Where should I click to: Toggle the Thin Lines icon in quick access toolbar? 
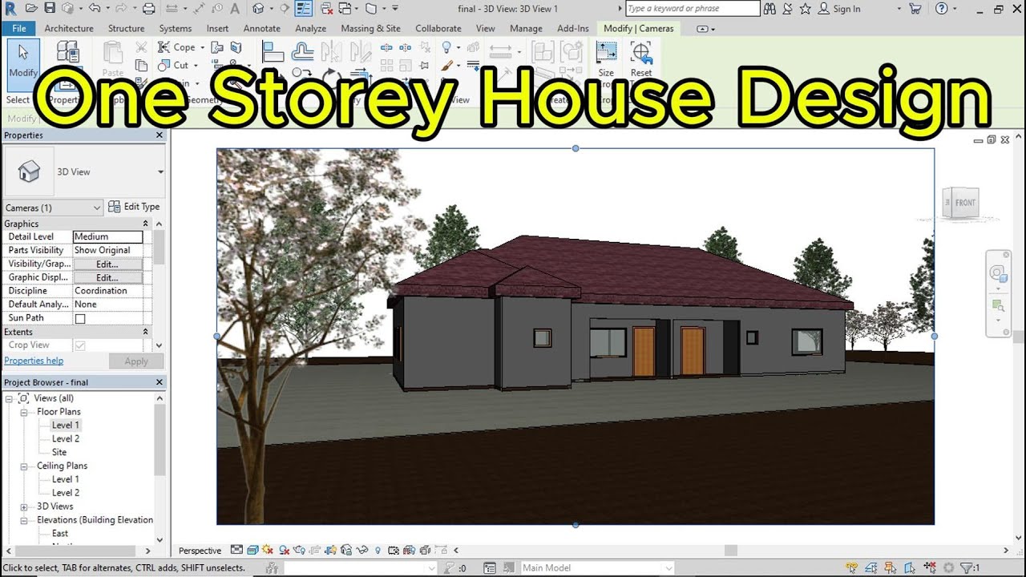point(304,8)
